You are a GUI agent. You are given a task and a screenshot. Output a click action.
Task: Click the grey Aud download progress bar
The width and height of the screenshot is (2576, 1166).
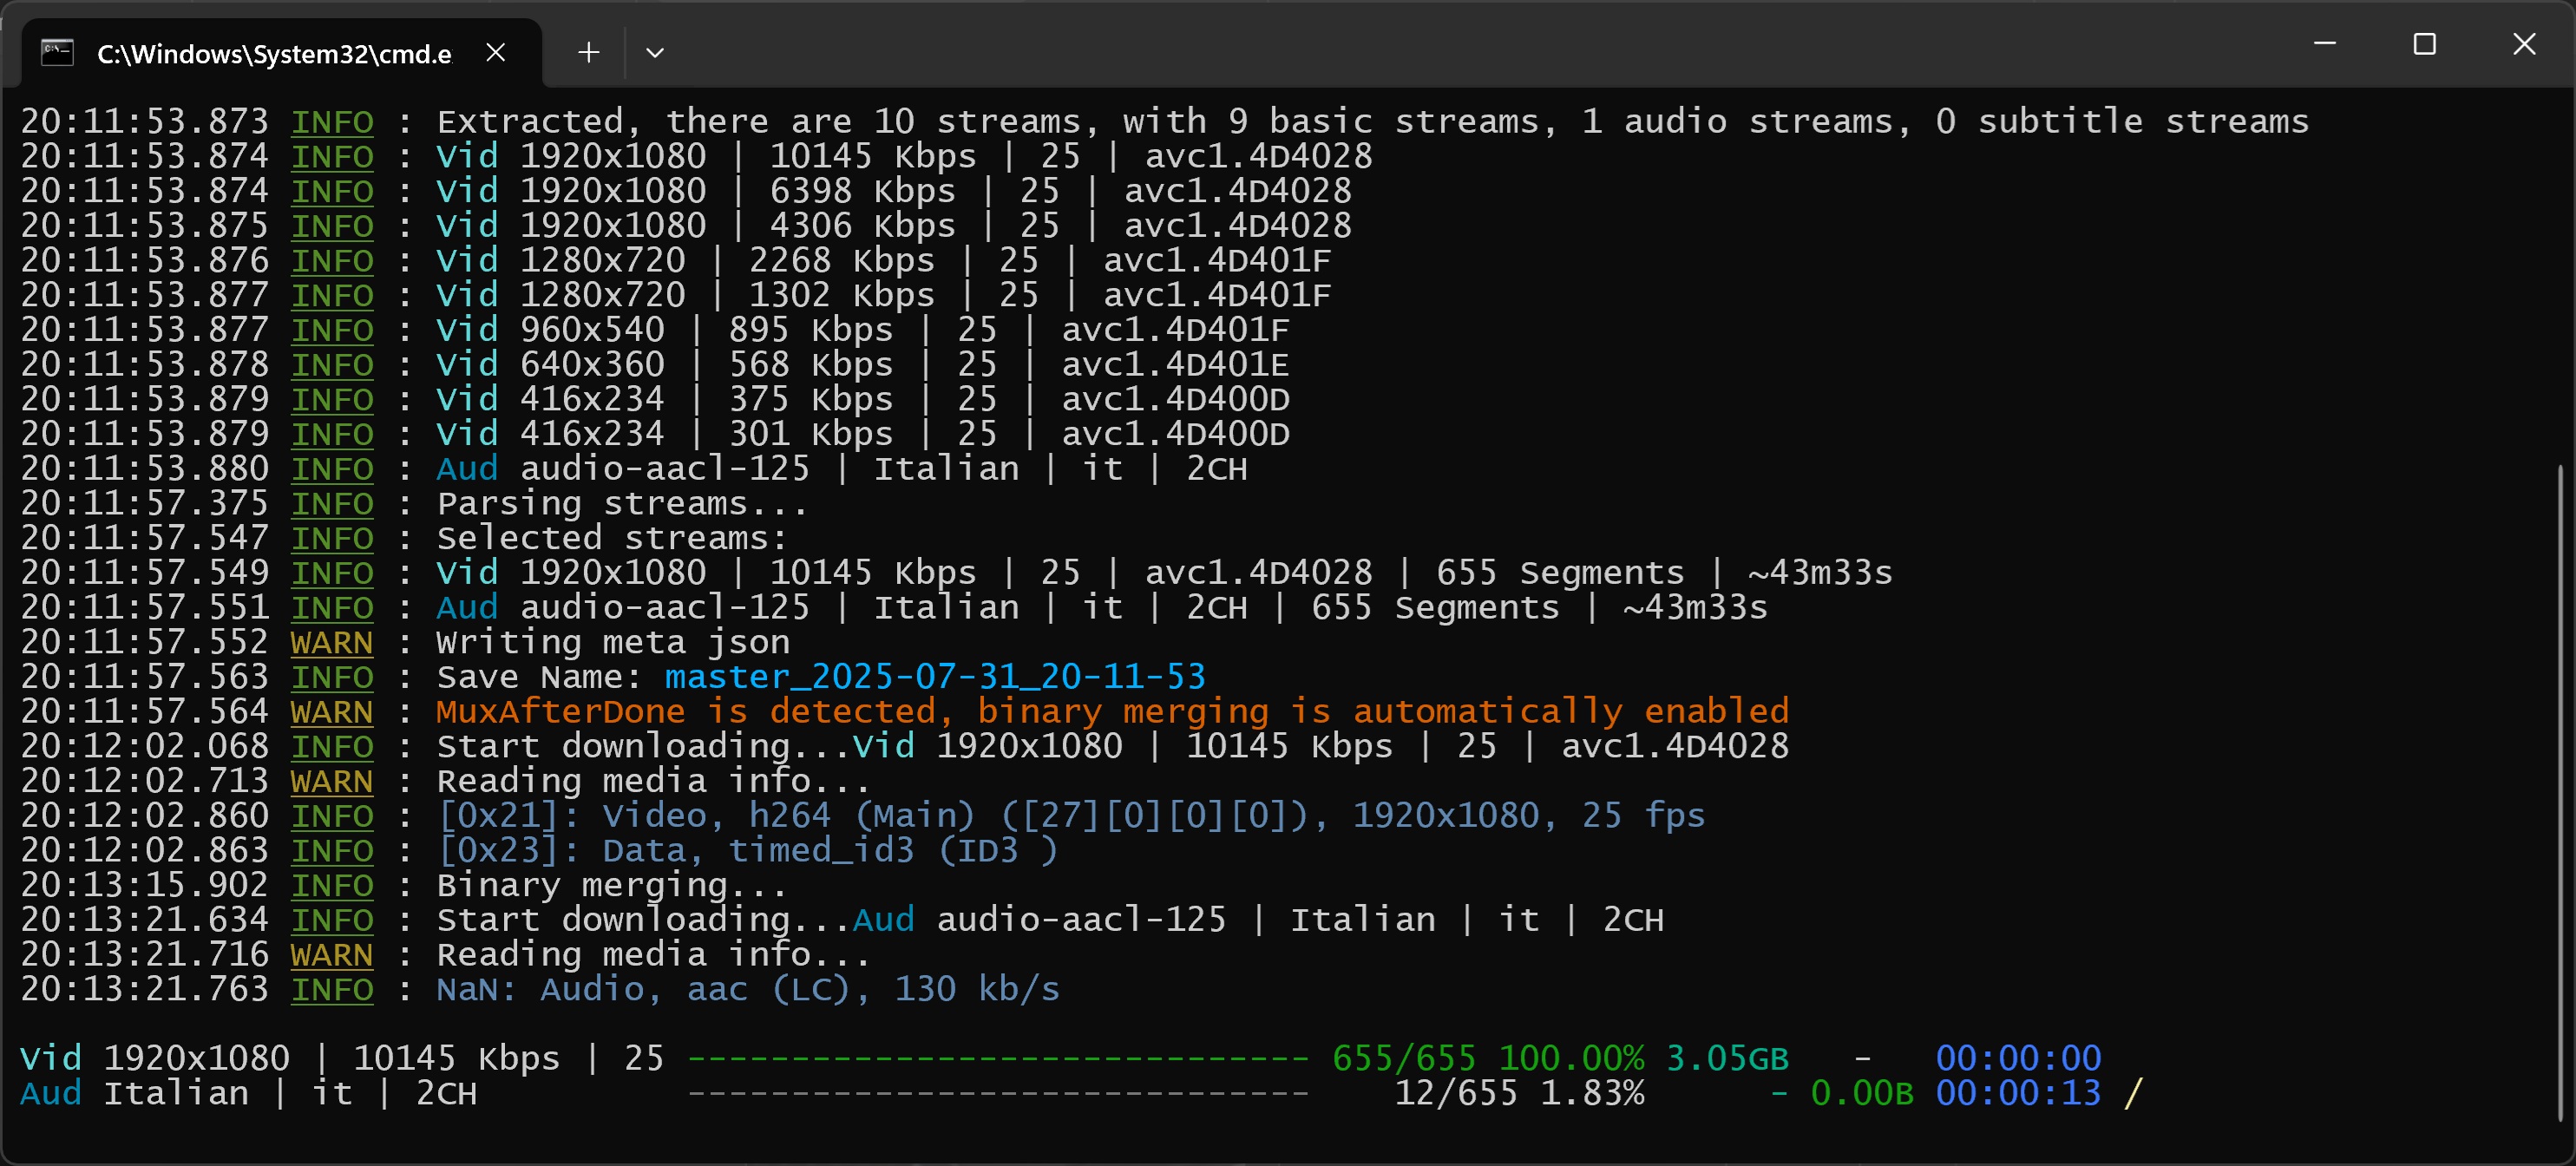998,1093
